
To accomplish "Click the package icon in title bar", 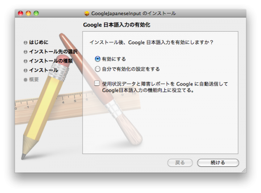I will tap(87, 13).
